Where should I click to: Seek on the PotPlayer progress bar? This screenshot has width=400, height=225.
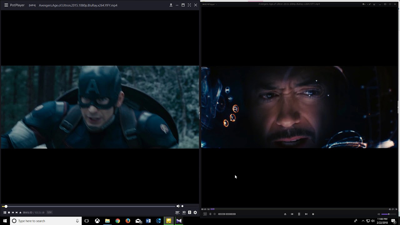click(89, 206)
